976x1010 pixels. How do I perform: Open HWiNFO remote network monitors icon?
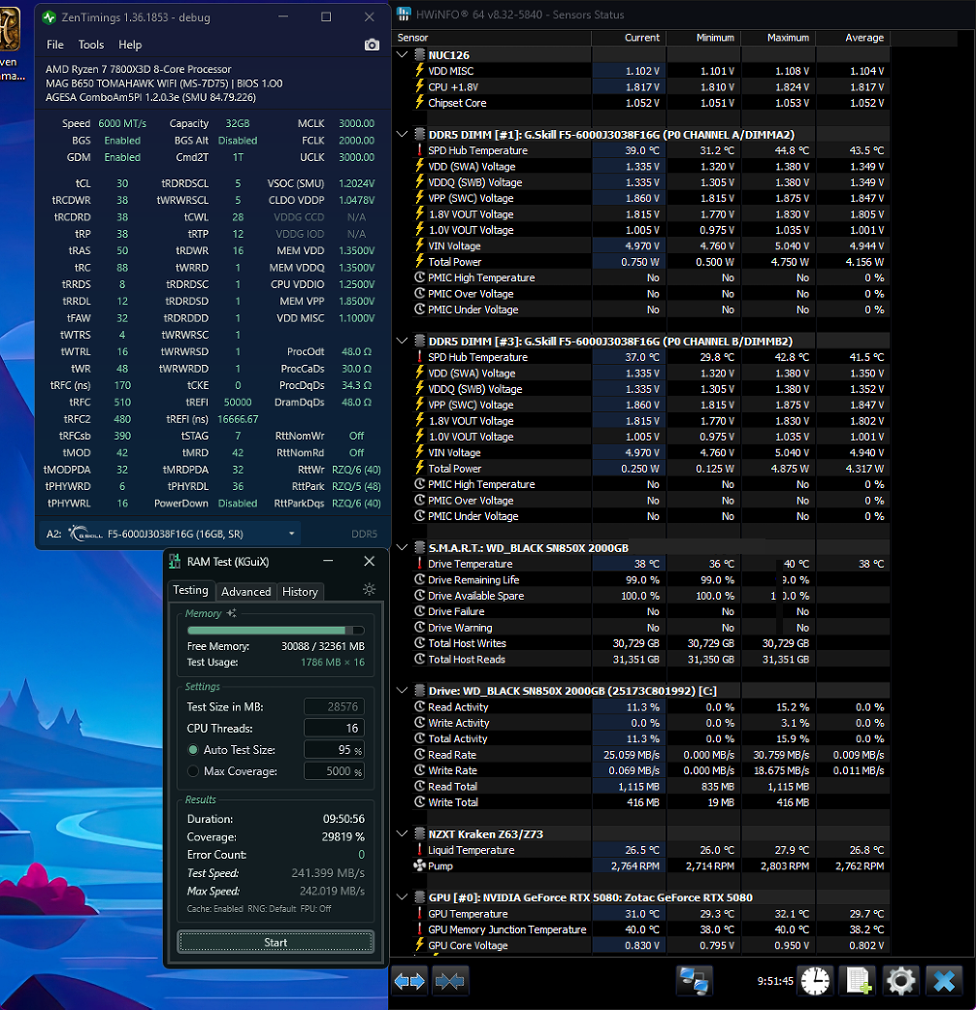(x=695, y=981)
